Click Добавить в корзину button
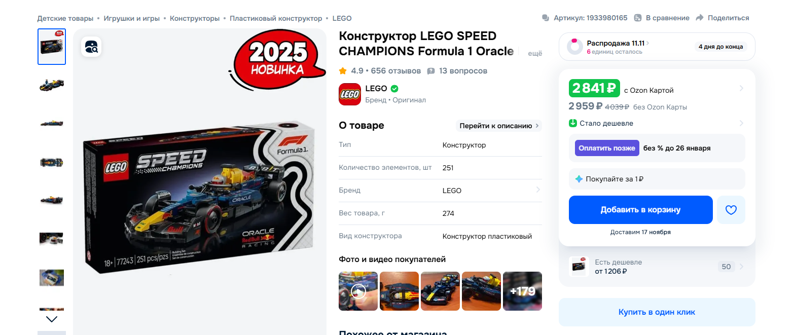This screenshot has width=794, height=335. (640, 210)
